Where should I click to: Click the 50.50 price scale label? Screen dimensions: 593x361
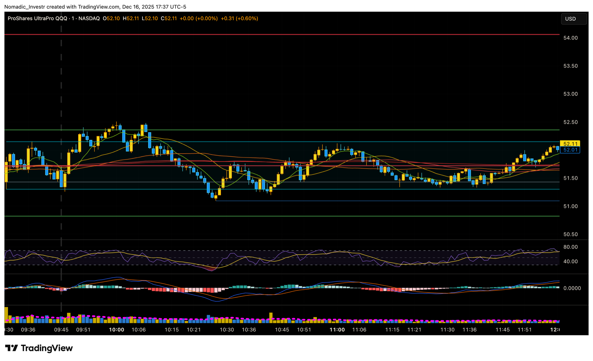(570, 234)
